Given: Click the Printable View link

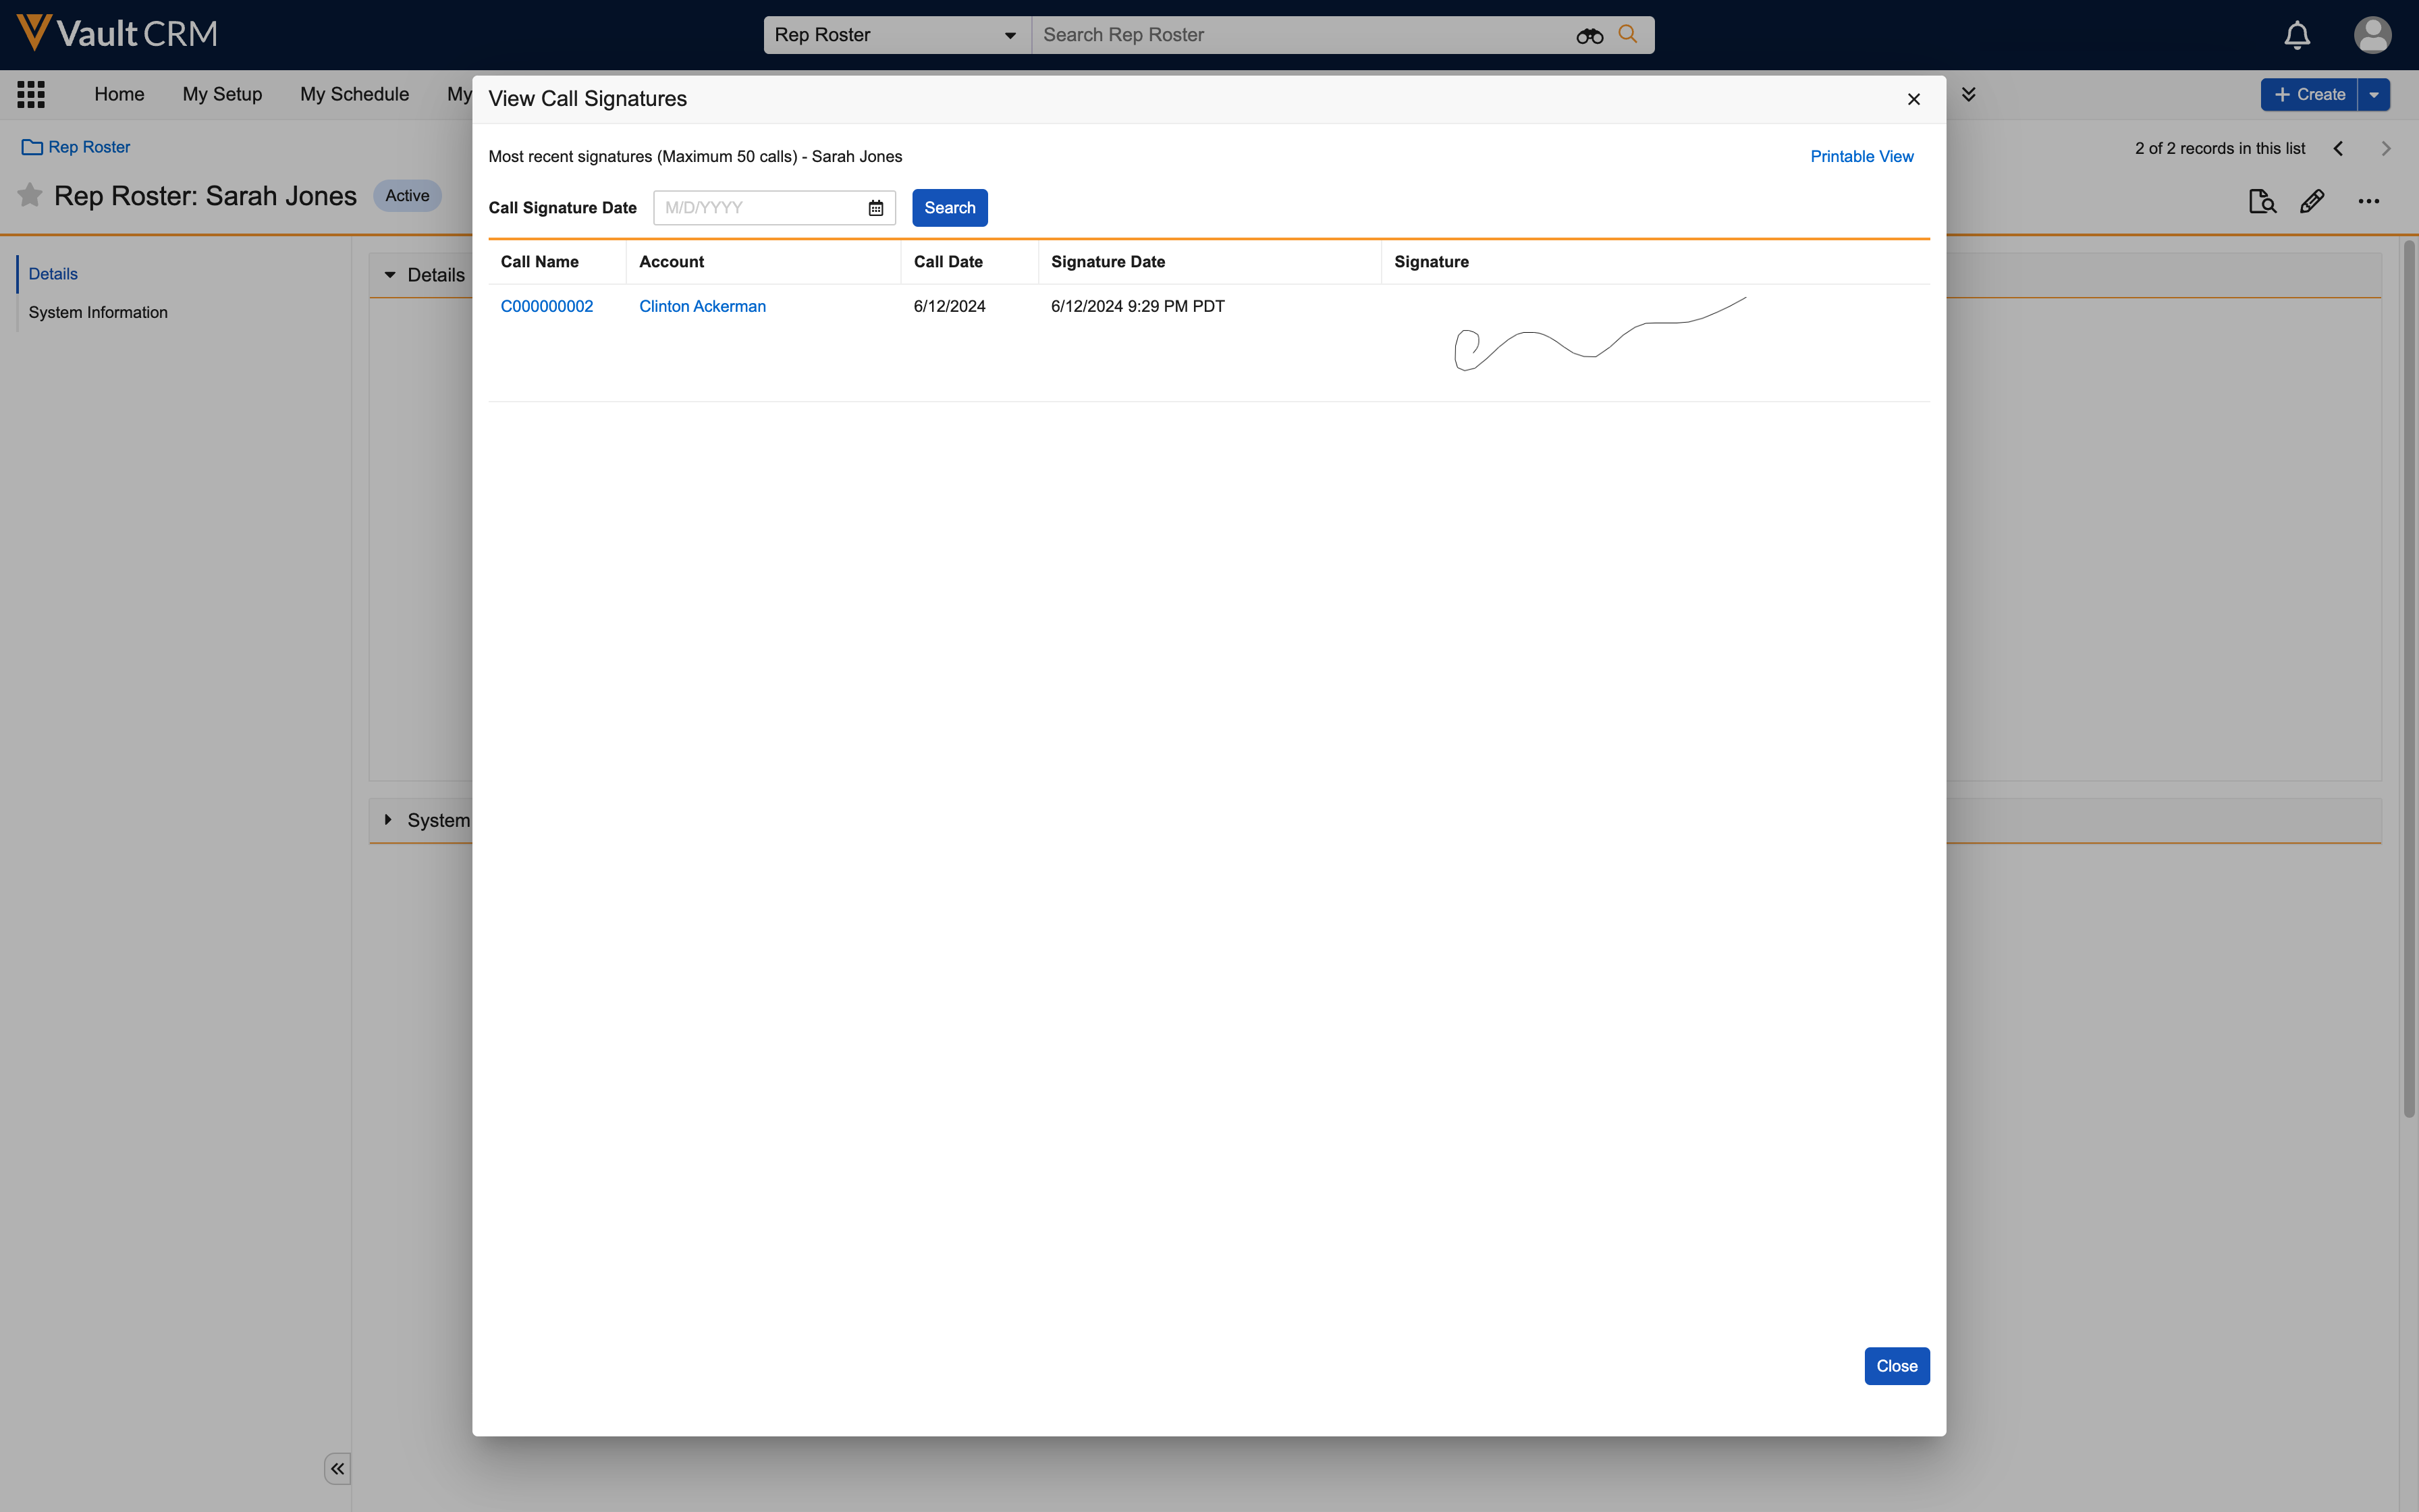Looking at the screenshot, I should 1861,157.
